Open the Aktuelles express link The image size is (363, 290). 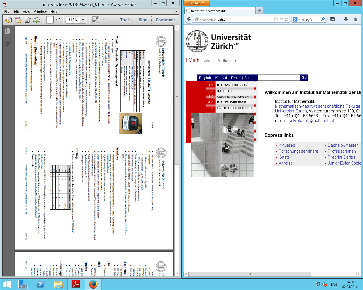(287, 145)
